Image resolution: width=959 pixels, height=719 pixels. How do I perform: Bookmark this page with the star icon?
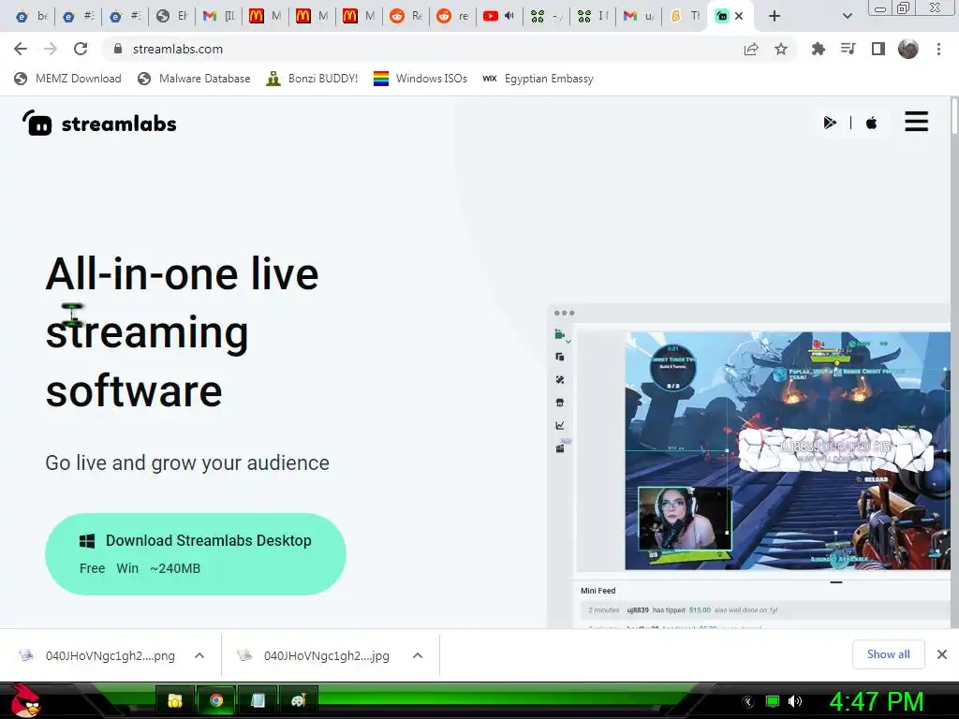781,49
